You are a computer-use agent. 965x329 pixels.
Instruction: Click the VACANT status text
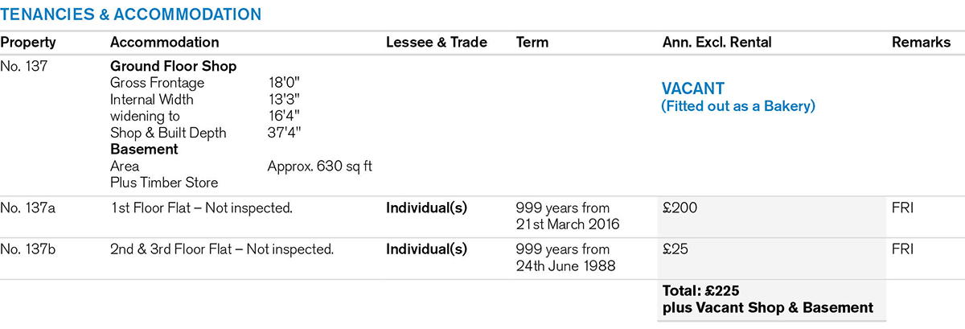pos(692,88)
